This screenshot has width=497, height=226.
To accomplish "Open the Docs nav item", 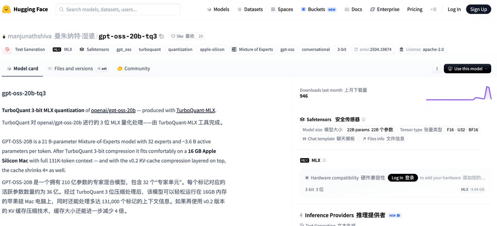I will point(354,10).
